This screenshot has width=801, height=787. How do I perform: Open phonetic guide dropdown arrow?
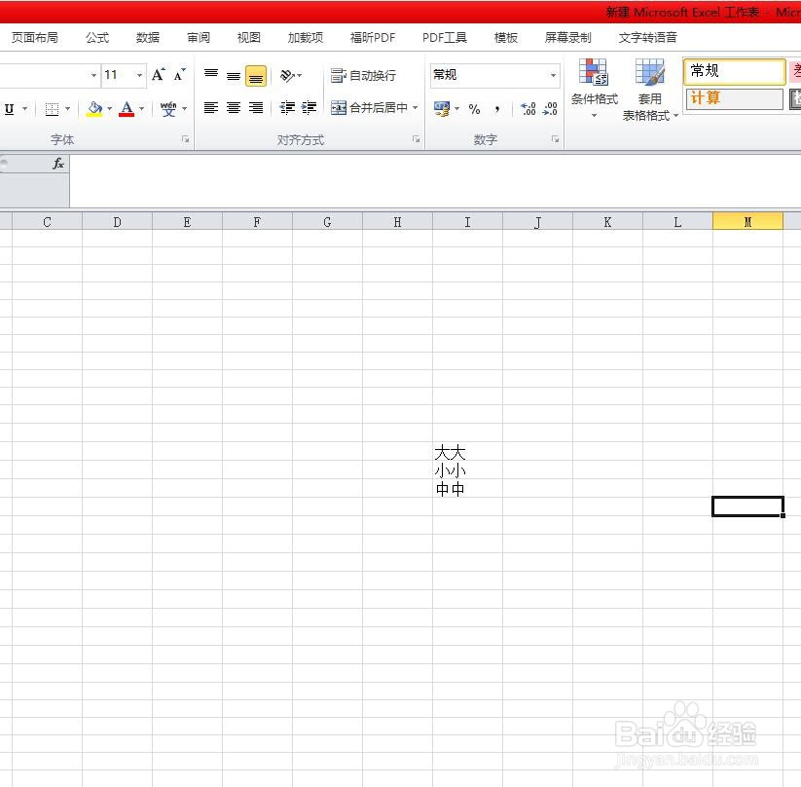coord(184,109)
